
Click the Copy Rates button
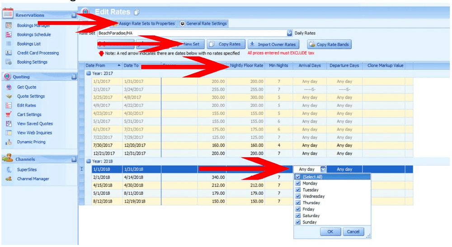(226, 44)
